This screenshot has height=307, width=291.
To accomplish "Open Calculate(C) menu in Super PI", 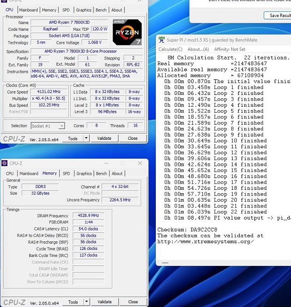I will tap(170, 49).
